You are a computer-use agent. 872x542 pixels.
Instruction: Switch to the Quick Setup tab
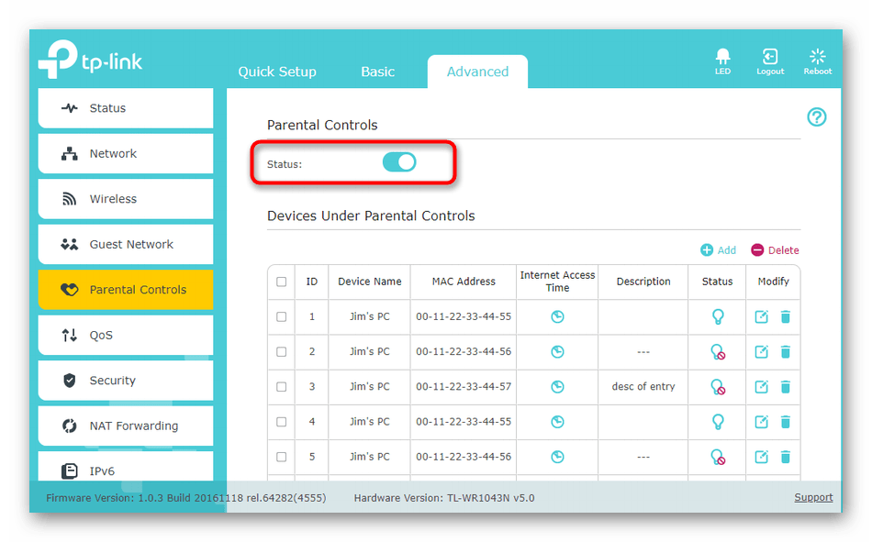click(277, 72)
